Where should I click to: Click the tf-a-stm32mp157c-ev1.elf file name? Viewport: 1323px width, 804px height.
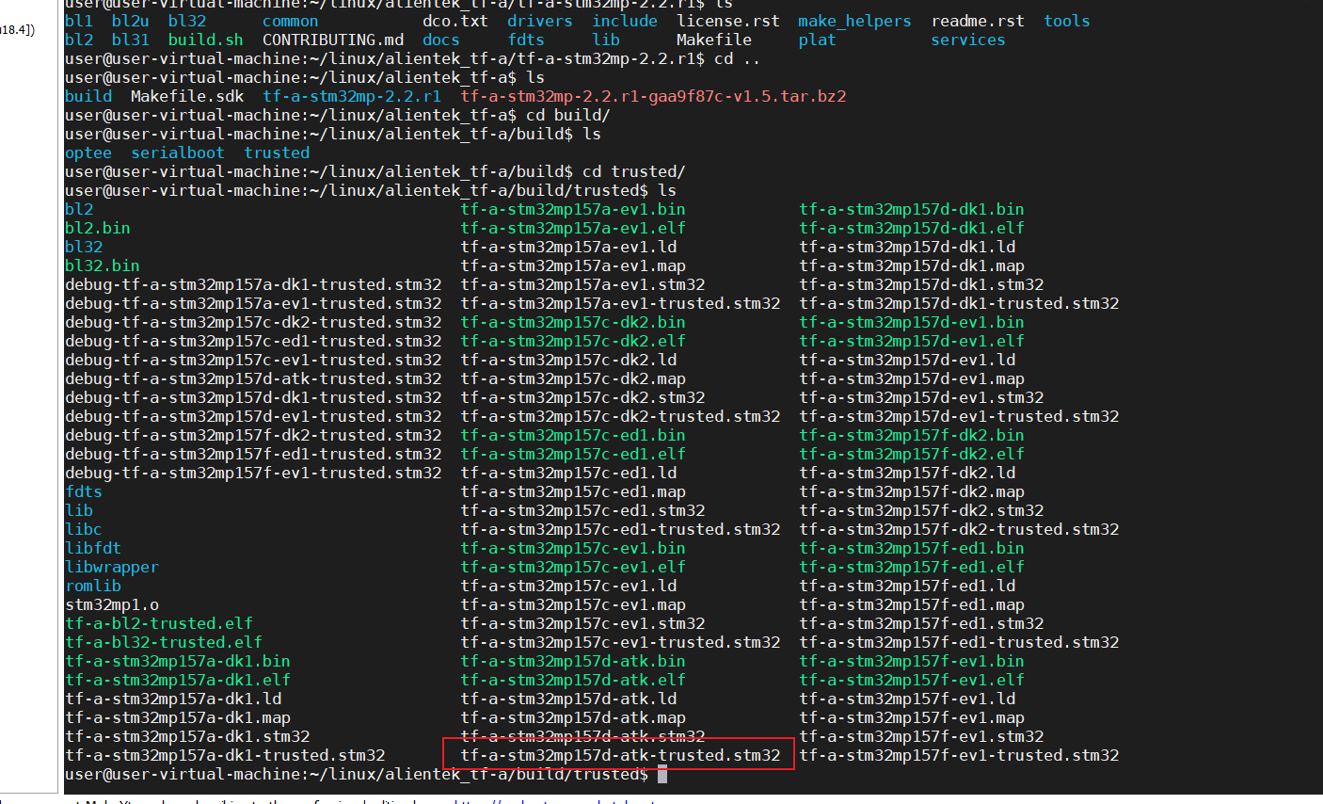[573, 567]
